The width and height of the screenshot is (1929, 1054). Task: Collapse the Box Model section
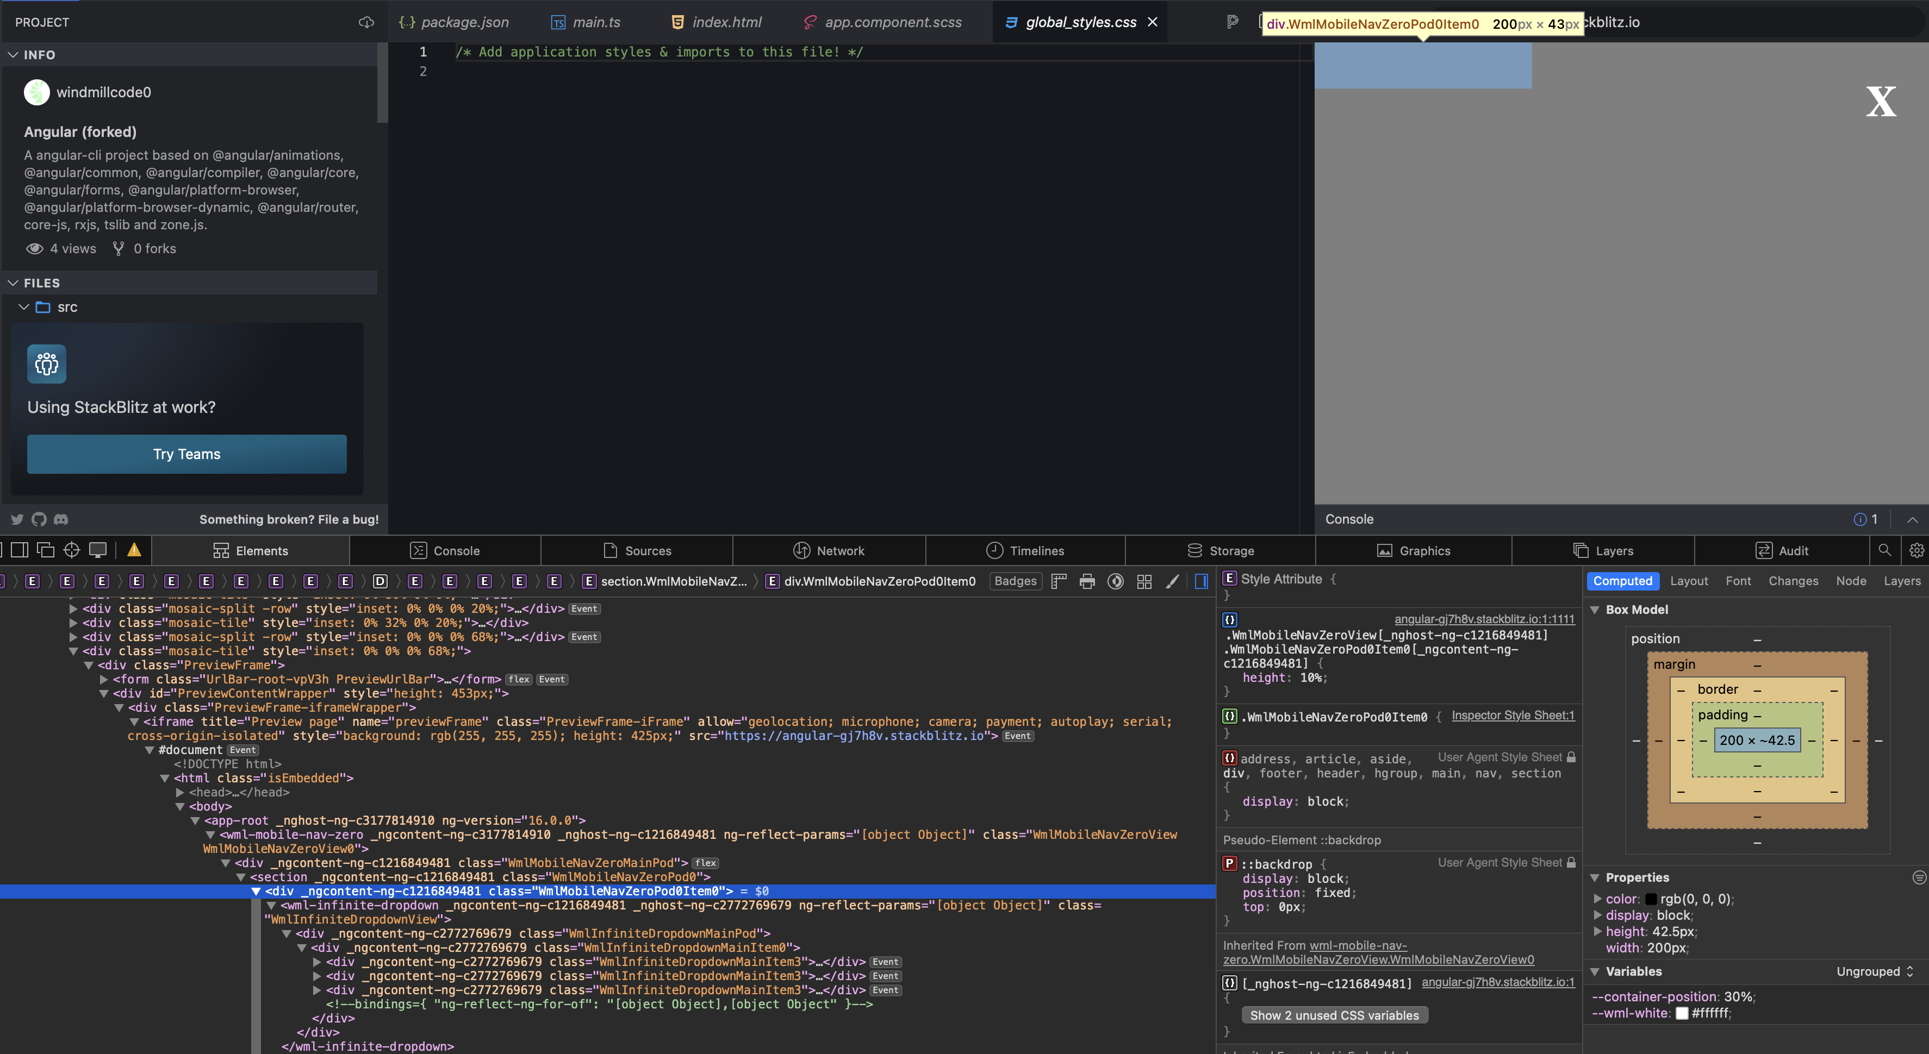point(1596,609)
